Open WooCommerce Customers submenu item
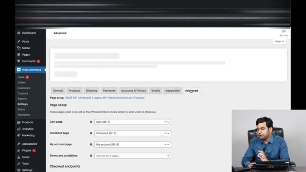 tap(24, 88)
